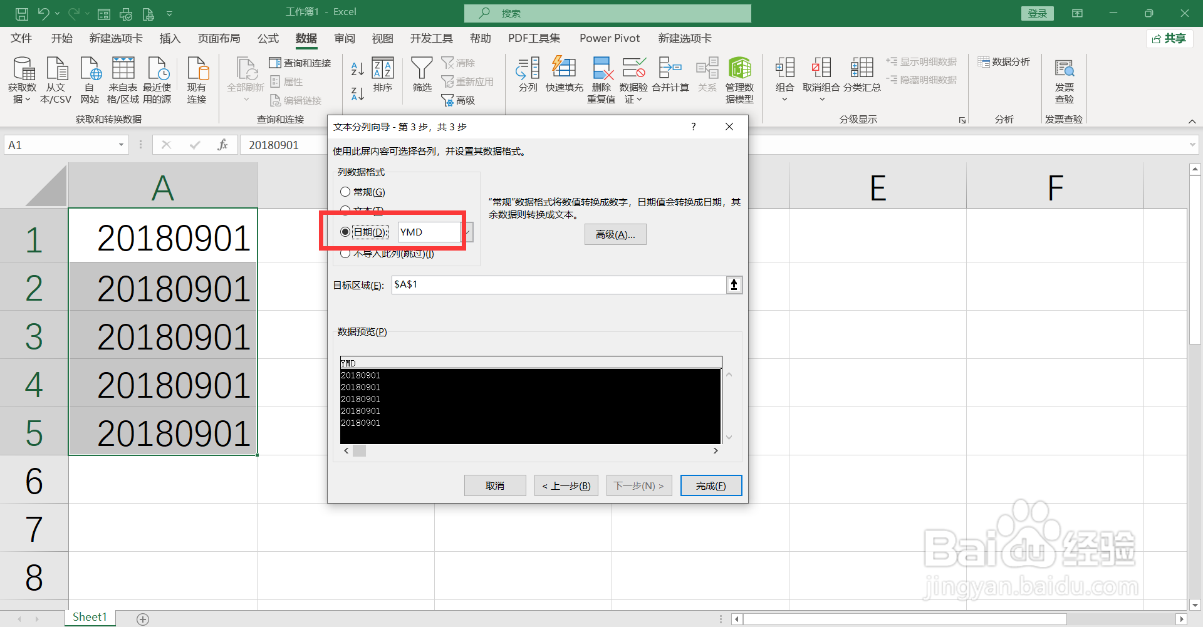Screen dimensions: 1203x627
Task: Click Existing Connections (现有连接) icon
Action: click(197, 68)
